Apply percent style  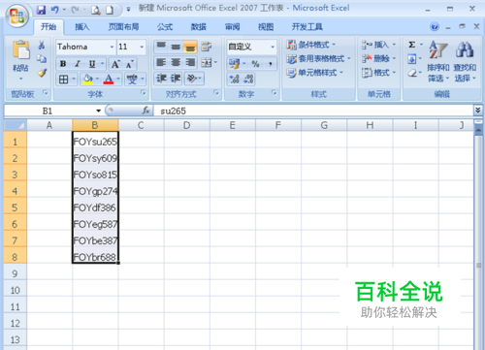tap(255, 63)
